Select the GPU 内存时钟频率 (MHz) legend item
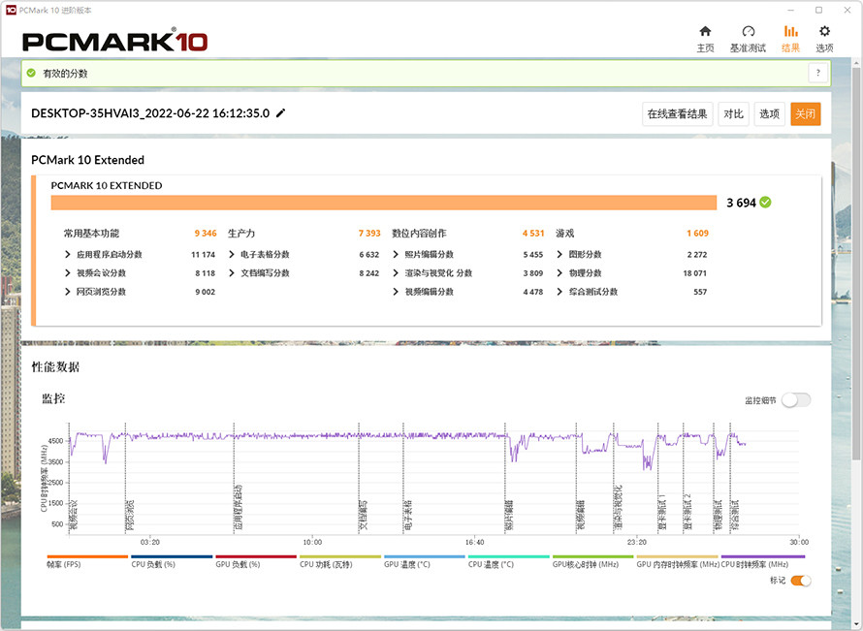 (x=677, y=561)
